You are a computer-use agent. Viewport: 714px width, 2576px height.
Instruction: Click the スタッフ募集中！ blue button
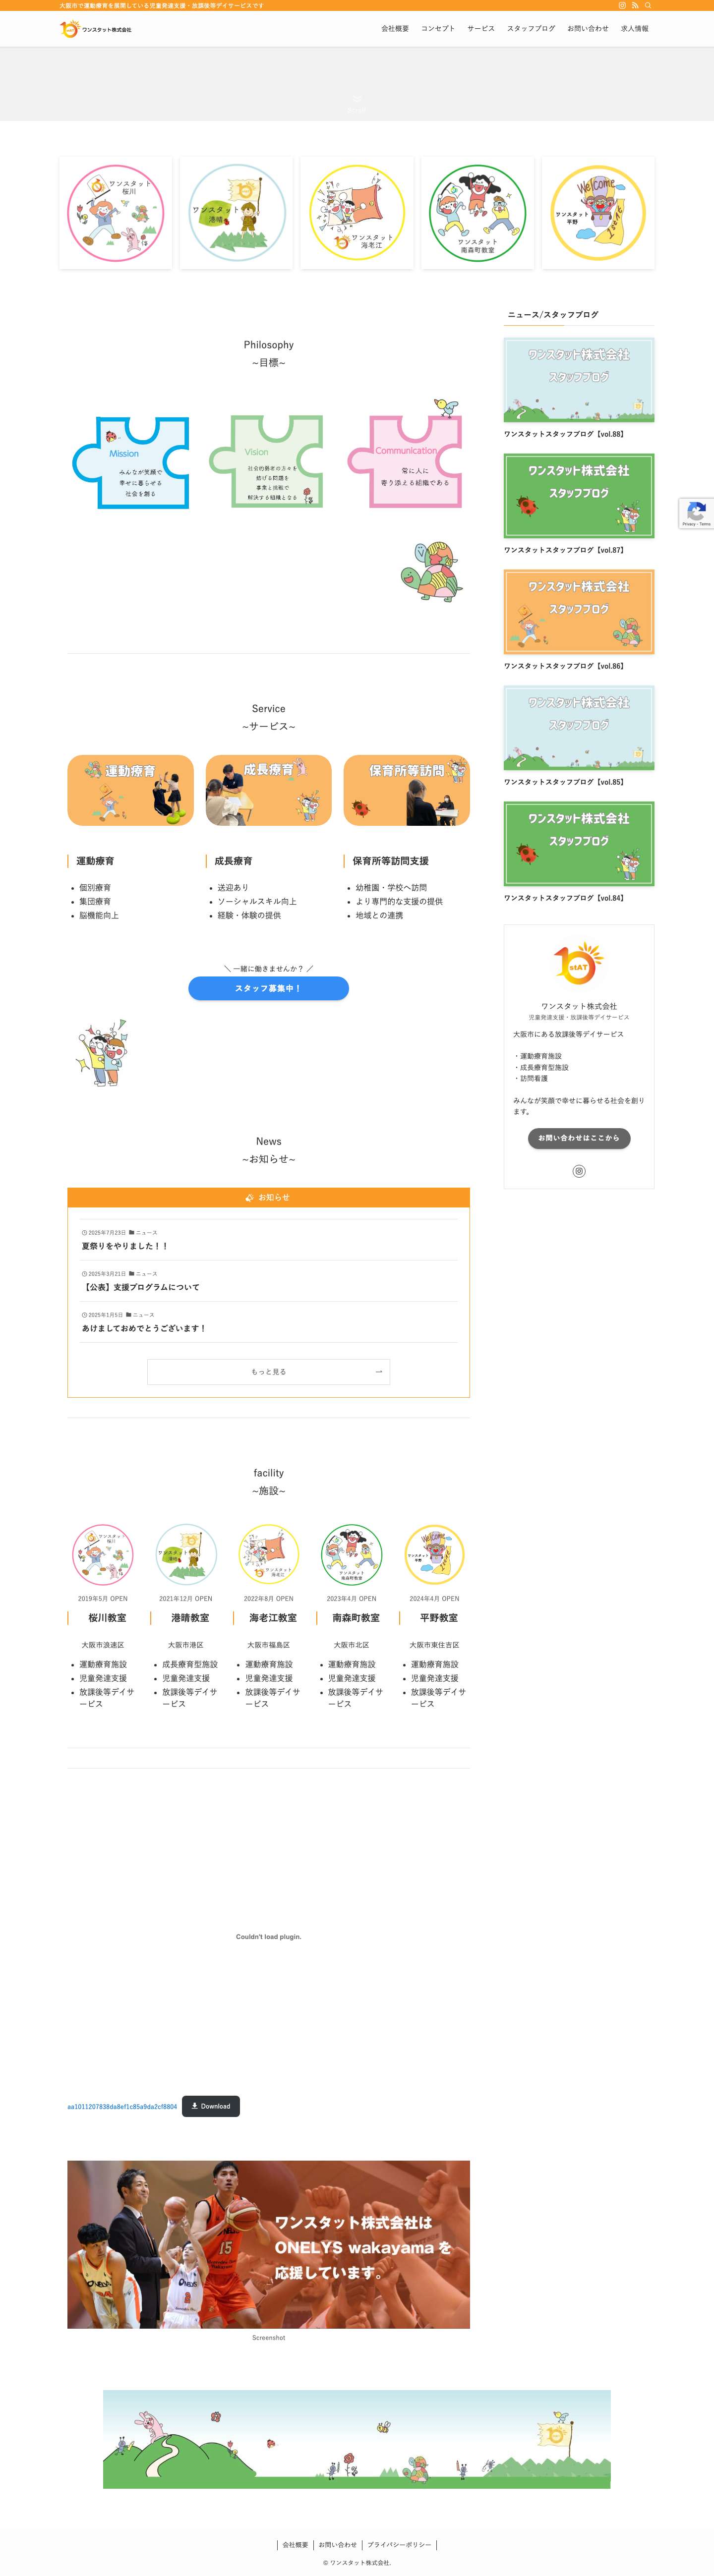(x=268, y=988)
